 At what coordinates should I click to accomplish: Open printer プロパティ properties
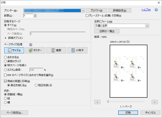click(97, 10)
